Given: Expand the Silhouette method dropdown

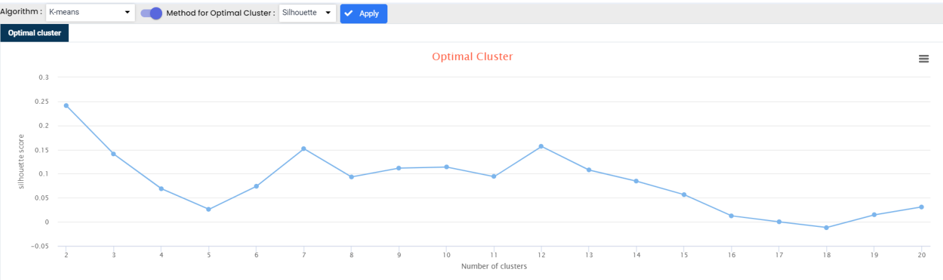Looking at the screenshot, I should (308, 13).
